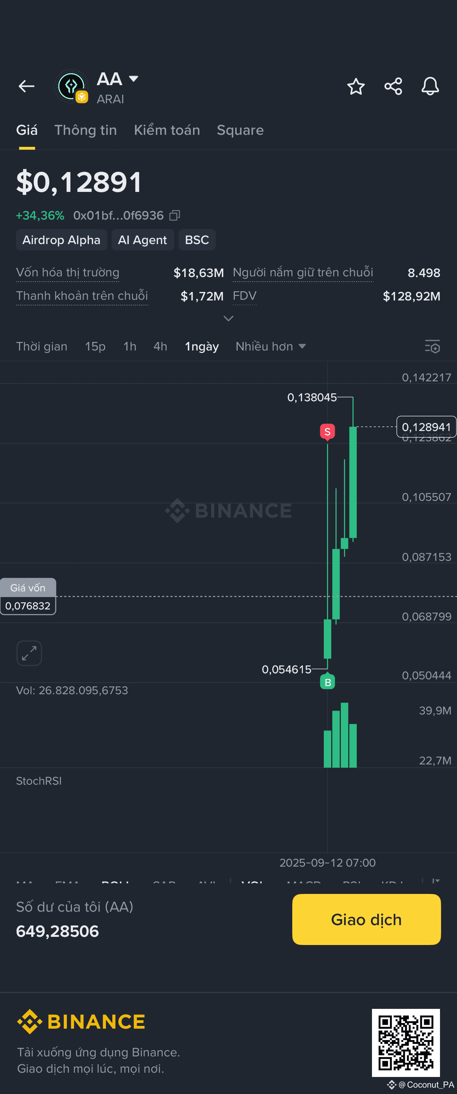This screenshot has height=1094, width=457.
Task: Tap the share icon
Action: point(393,87)
